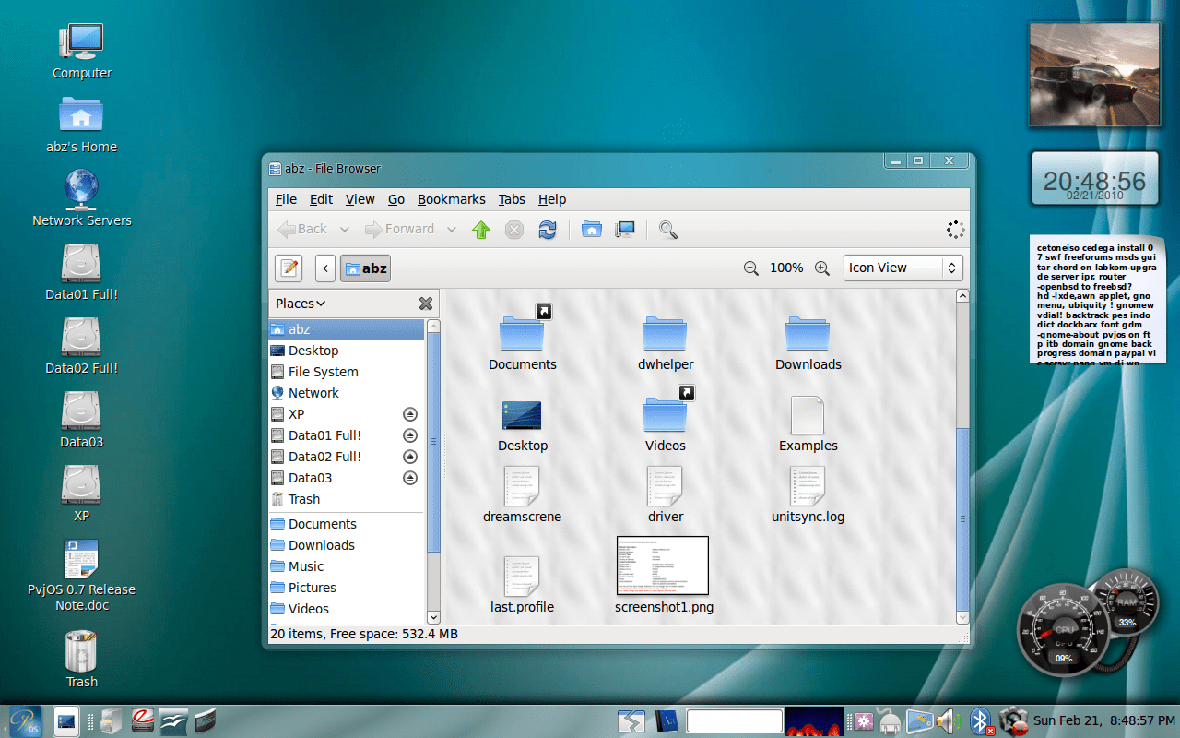This screenshot has width=1180, height=738.
Task: Navigate up one directory level
Action: 480,229
